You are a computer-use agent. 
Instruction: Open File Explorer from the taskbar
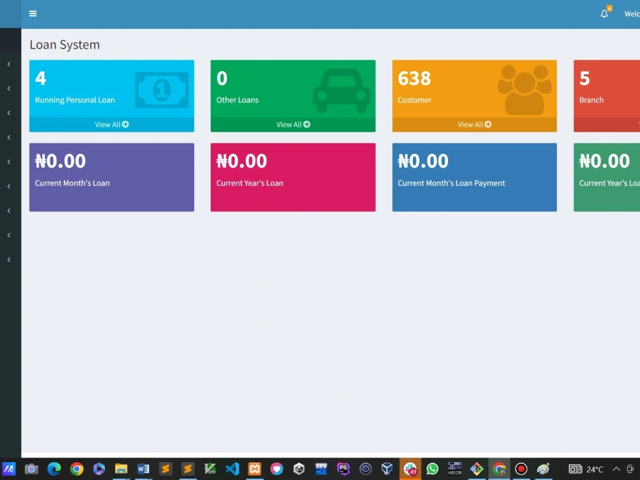[121, 468]
